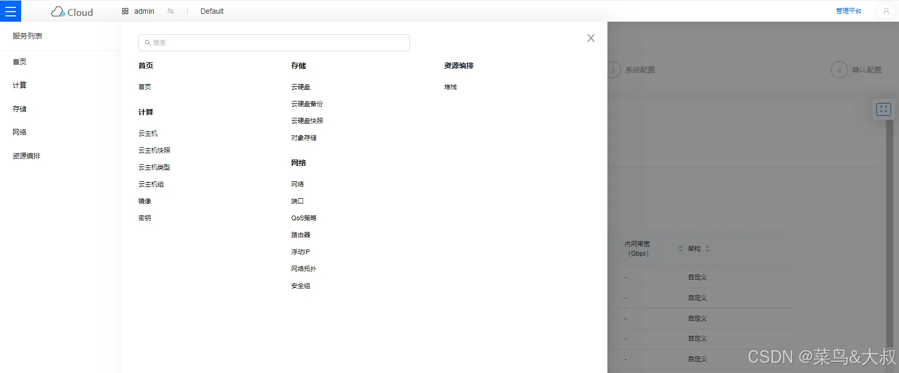Click 资源编排 group heading in panel

(x=459, y=66)
